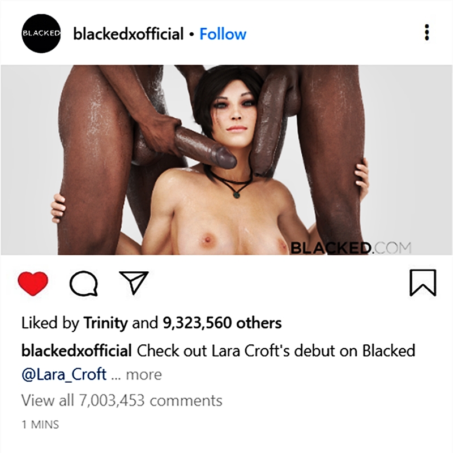Image resolution: width=453 pixels, height=453 pixels.
Task: Click the round black profile avatar
Action: (41, 33)
